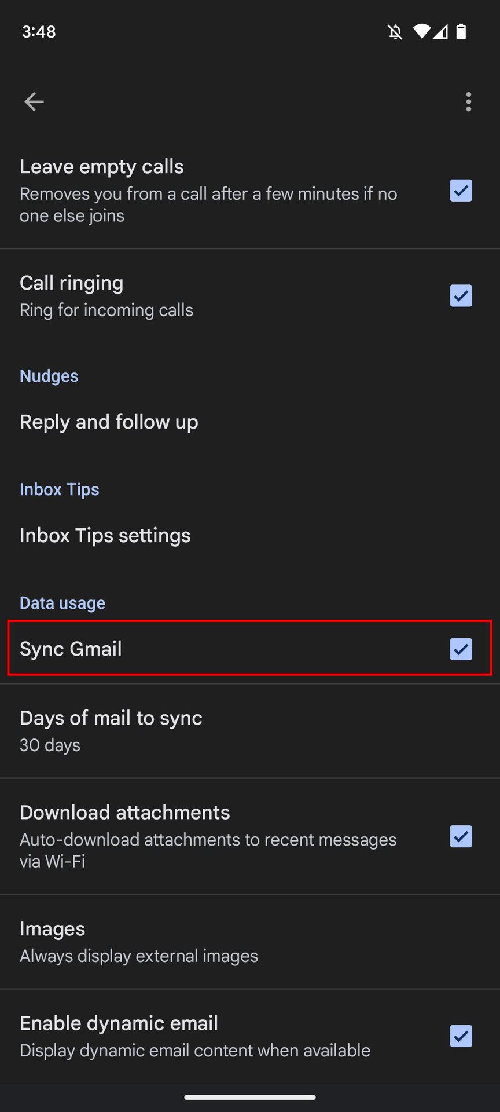Open Inbox Tips settings
The width and height of the screenshot is (500, 1112).
point(105,536)
